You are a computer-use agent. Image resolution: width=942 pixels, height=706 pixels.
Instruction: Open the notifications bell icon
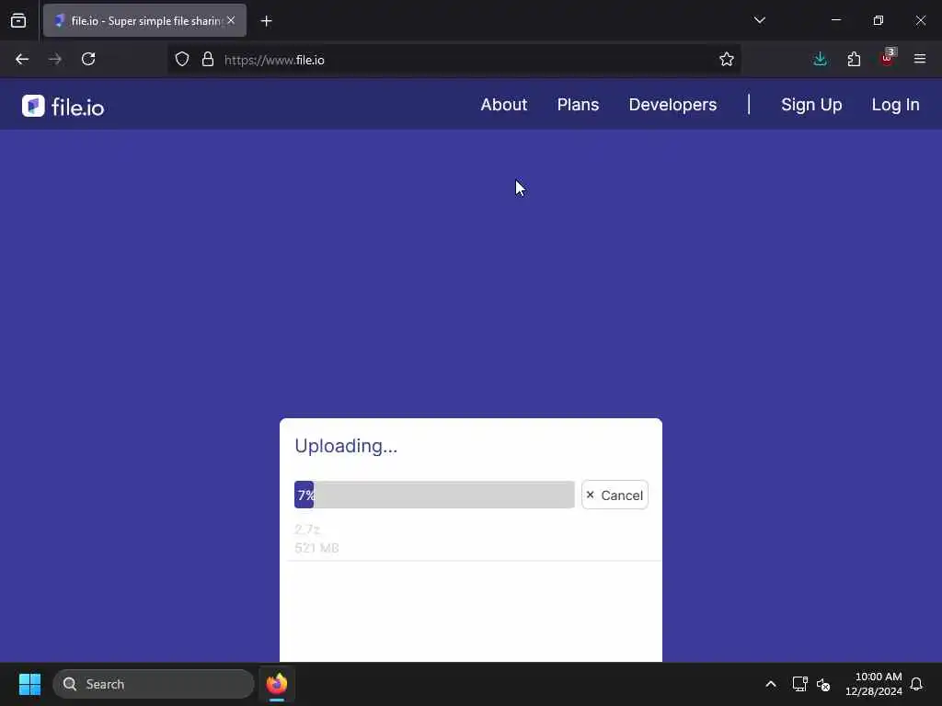tap(917, 684)
